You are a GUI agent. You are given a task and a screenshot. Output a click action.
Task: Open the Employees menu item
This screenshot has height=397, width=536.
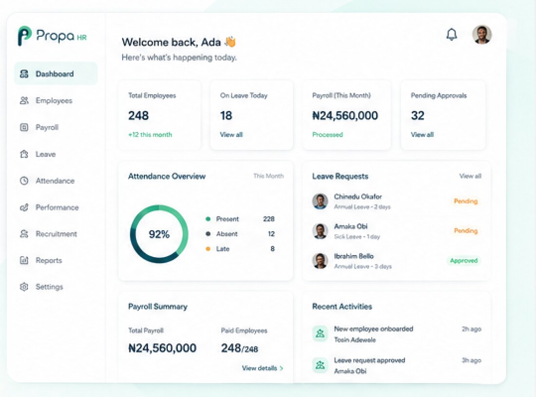(x=54, y=100)
